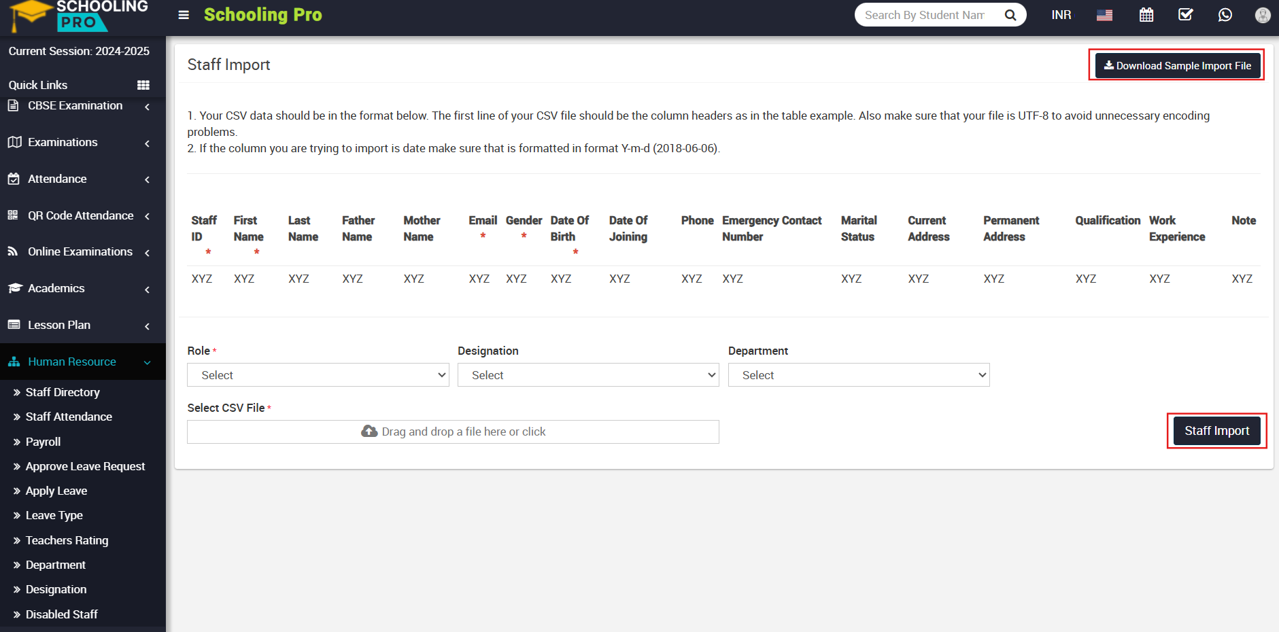Open Approve Leave Request

[85, 466]
